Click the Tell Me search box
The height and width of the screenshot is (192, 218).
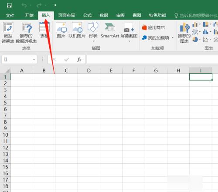coord(196,16)
